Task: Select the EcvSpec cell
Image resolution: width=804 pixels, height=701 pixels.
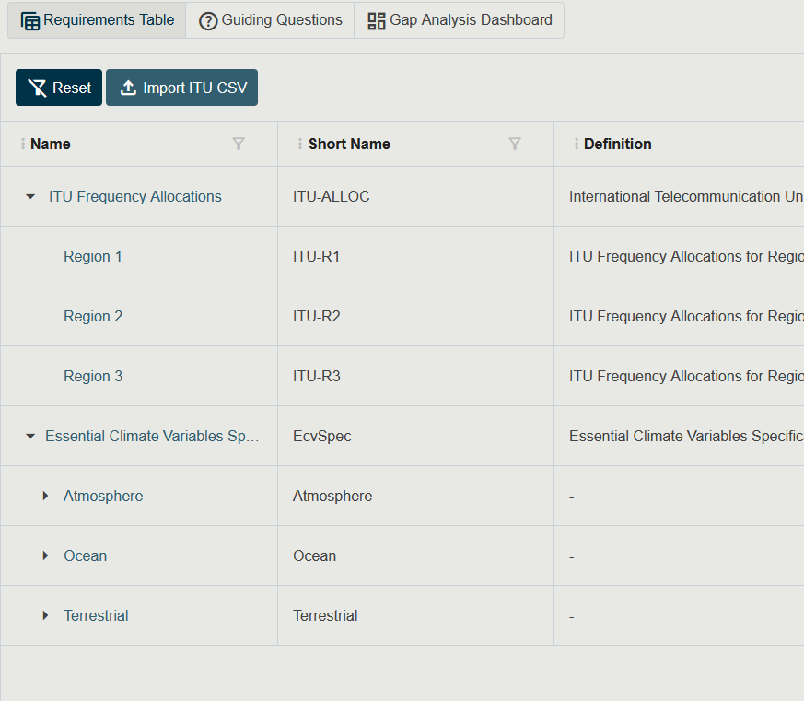Action: pos(416,436)
